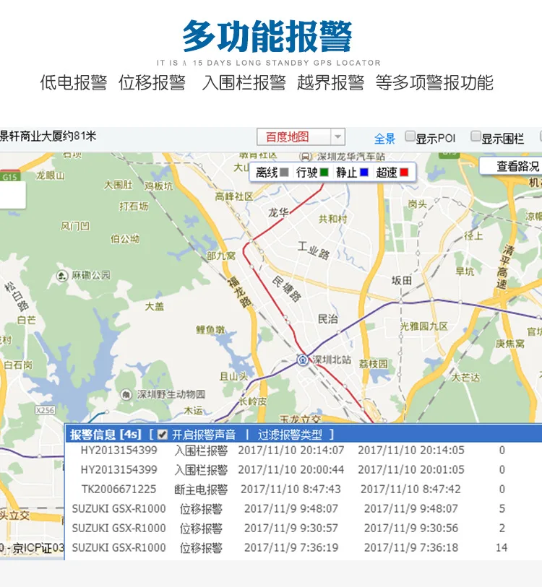Open the 百度地图 map dropdown arrow

pos(337,136)
